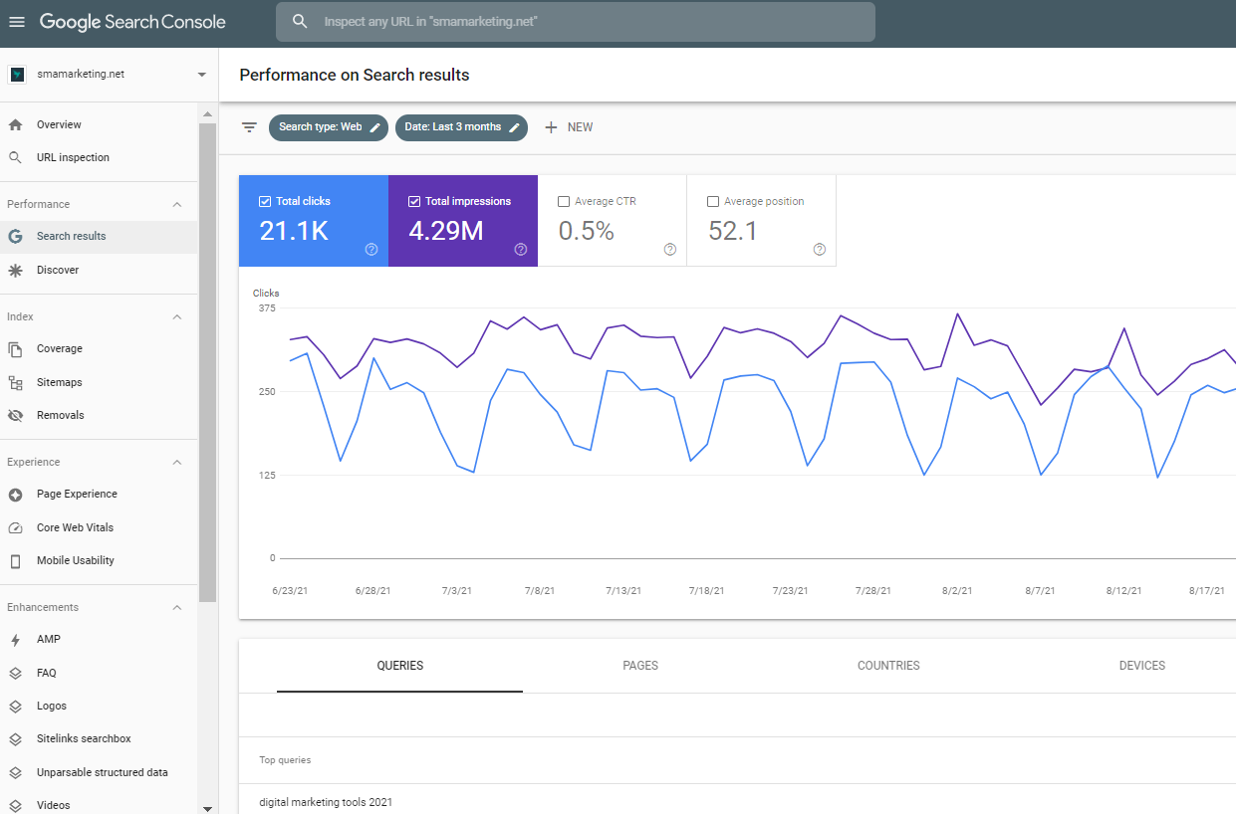Click the search magnifier icon in top bar

coord(300,21)
